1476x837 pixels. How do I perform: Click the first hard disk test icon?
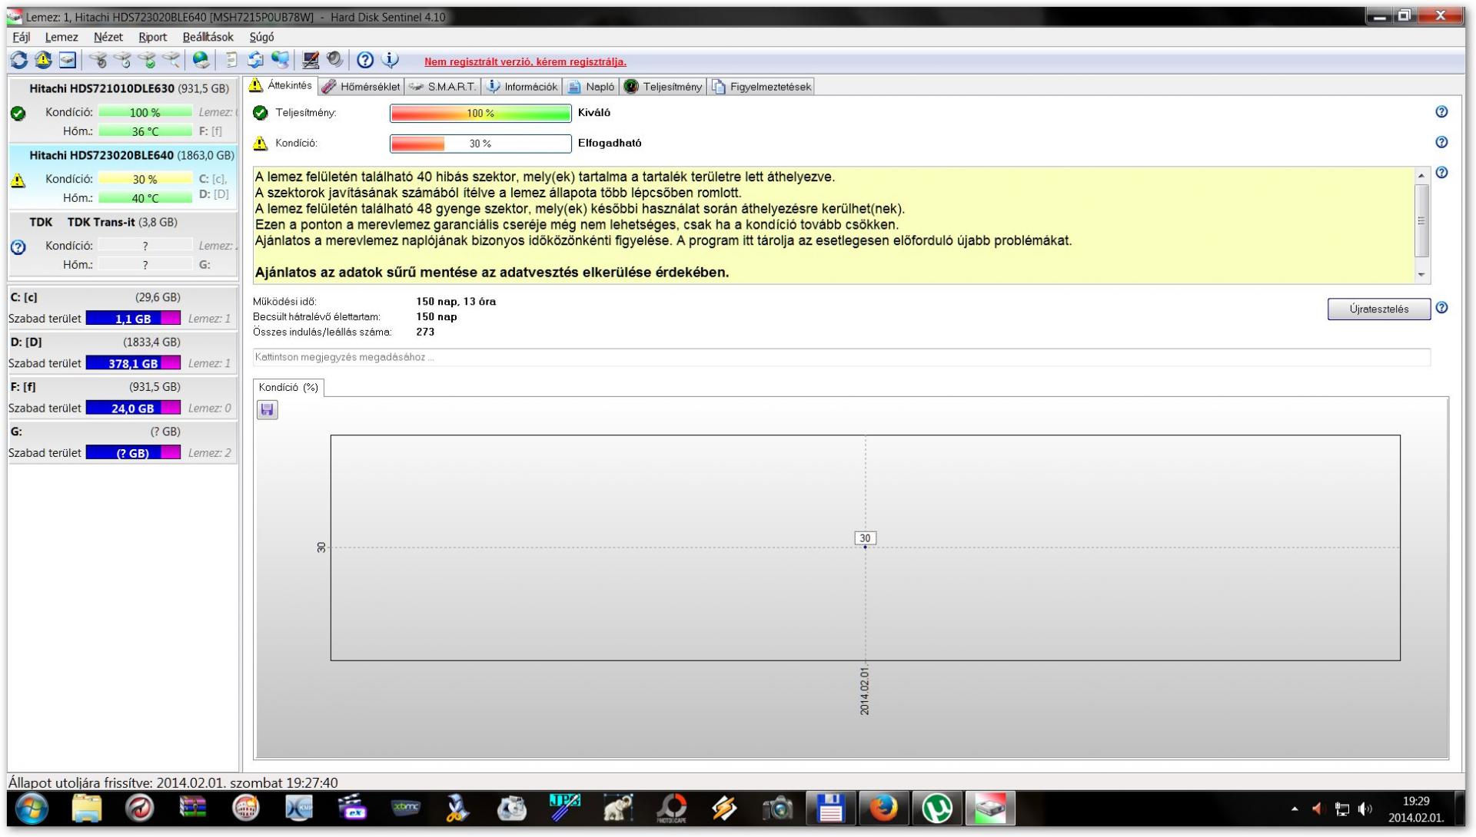(98, 60)
